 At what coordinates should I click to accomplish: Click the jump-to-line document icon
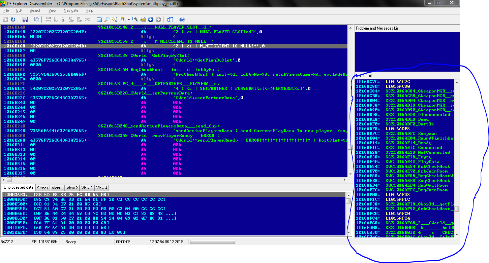pyautogui.click(x=143, y=20)
